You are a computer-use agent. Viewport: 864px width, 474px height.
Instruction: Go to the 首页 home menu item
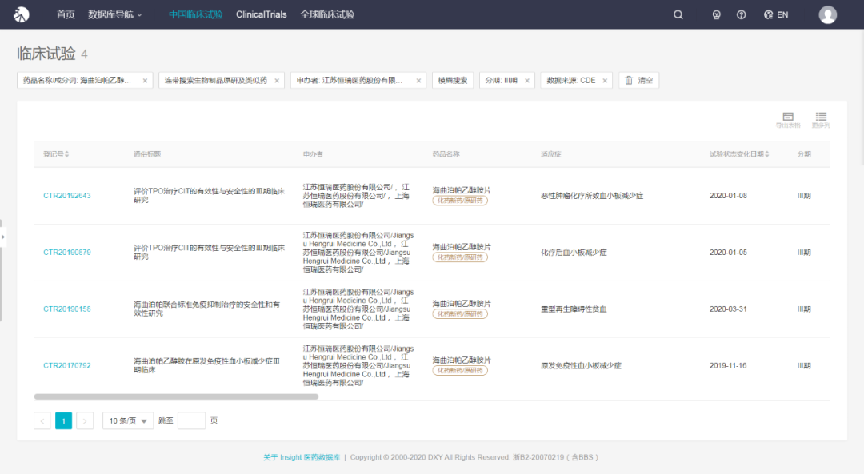(66, 15)
